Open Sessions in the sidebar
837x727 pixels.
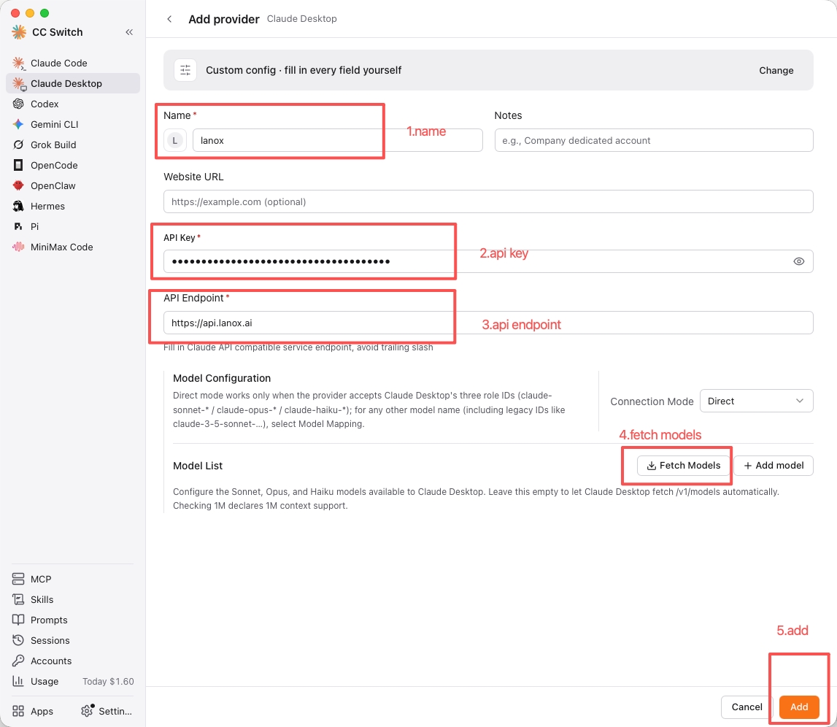click(72, 640)
